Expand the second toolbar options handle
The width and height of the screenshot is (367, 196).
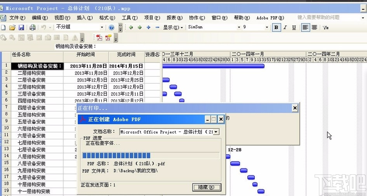click(x=82, y=38)
